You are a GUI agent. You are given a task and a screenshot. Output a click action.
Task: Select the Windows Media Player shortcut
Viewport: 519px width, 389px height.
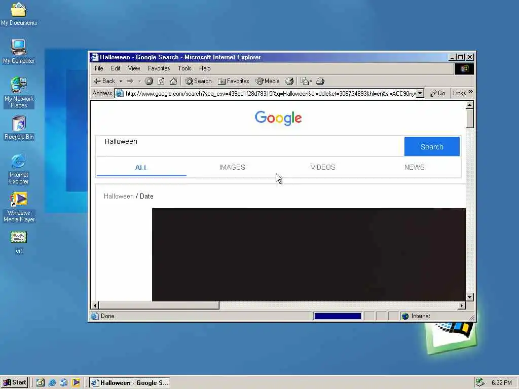point(19,207)
